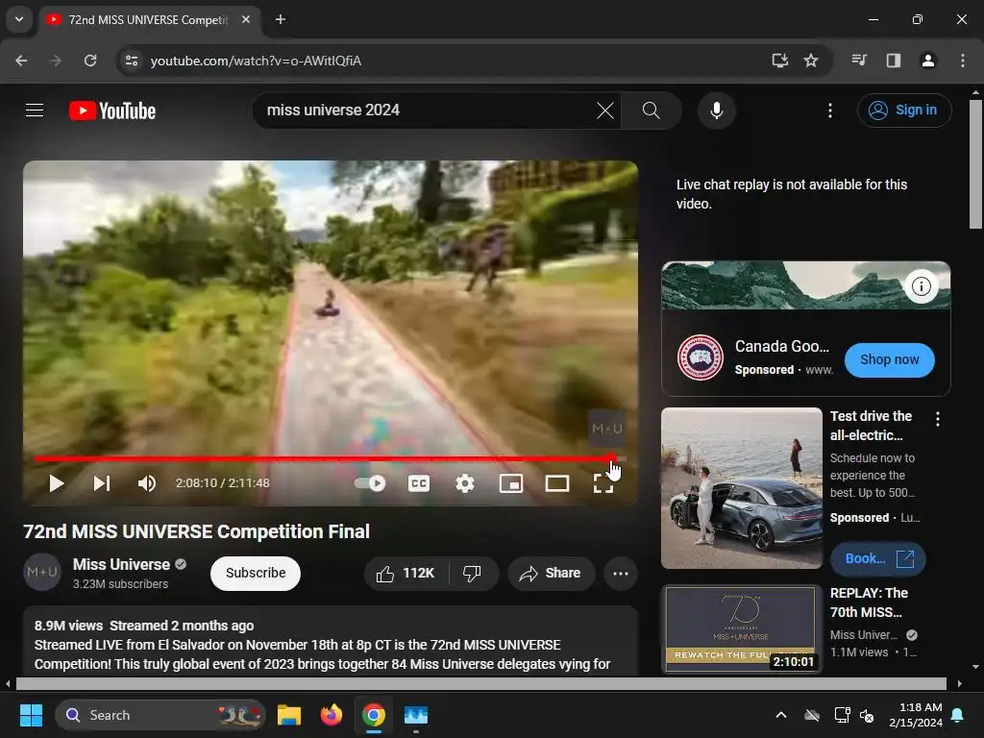This screenshot has height=738, width=984.
Task: Click the Sign in button
Action: 903,111
